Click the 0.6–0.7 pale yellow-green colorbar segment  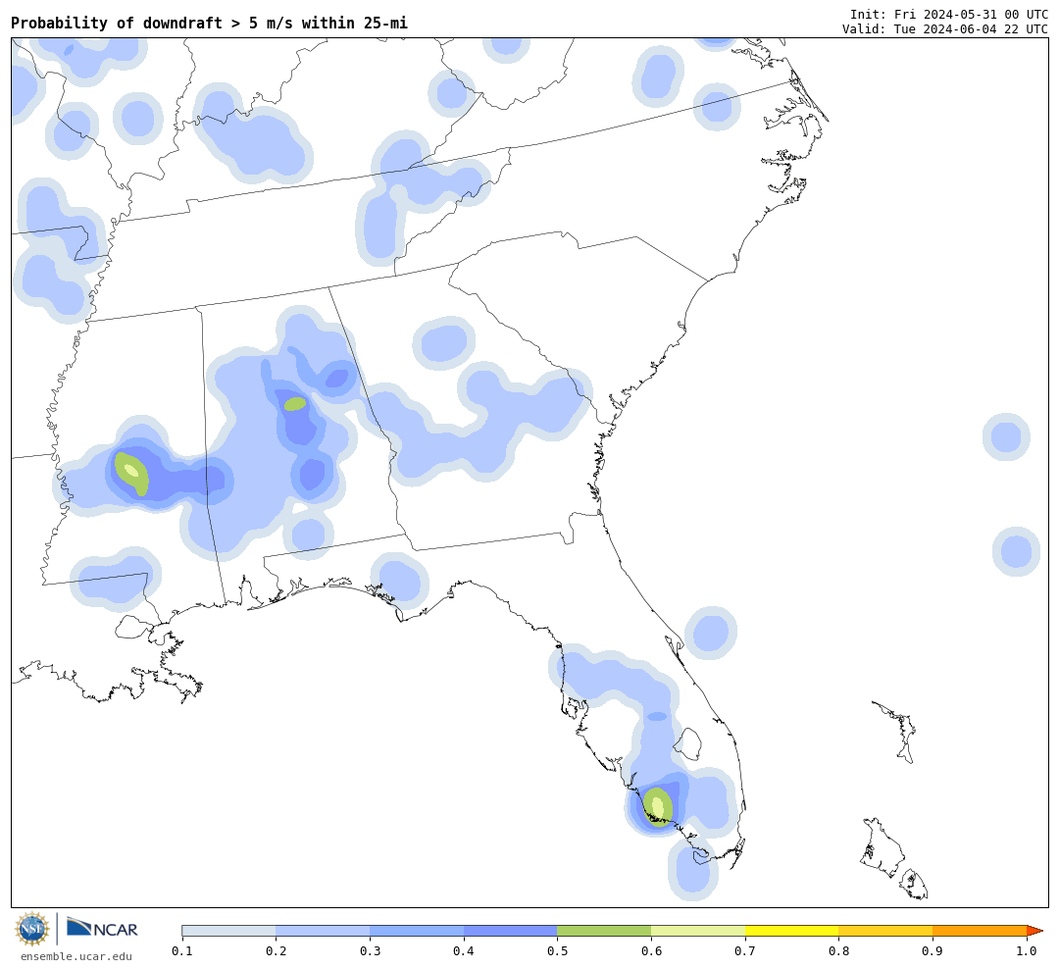click(x=698, y=931)
